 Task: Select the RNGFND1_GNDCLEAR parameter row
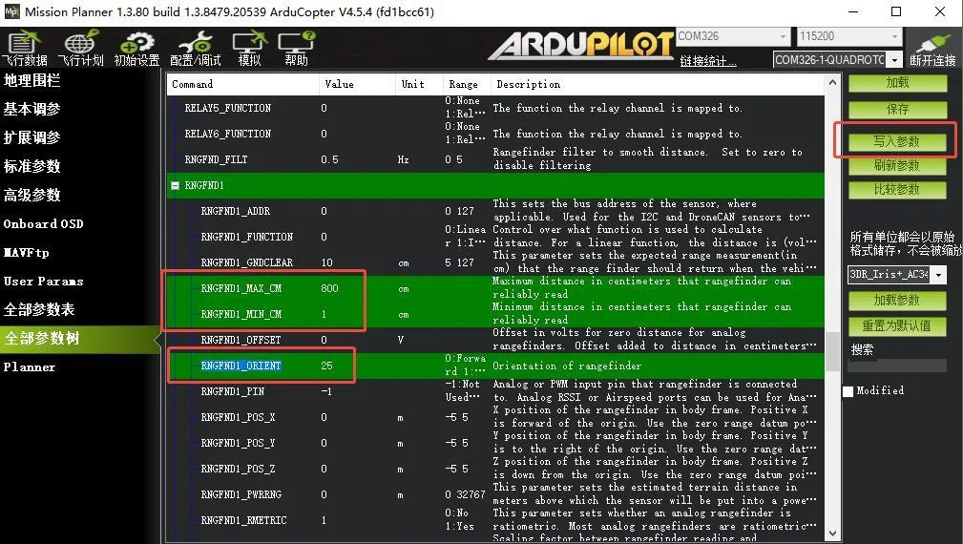pos(497,262)
